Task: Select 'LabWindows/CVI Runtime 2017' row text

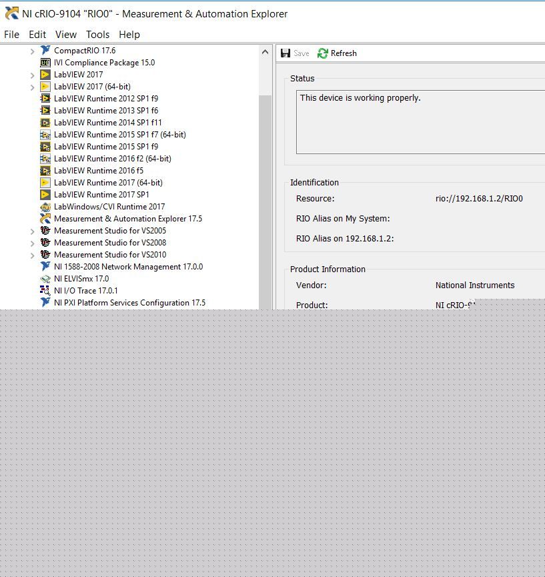Action: (x=109, y=207)
